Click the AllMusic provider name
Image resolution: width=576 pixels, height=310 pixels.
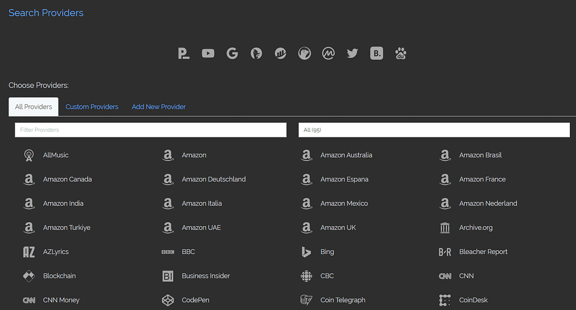tap(56, 155)
